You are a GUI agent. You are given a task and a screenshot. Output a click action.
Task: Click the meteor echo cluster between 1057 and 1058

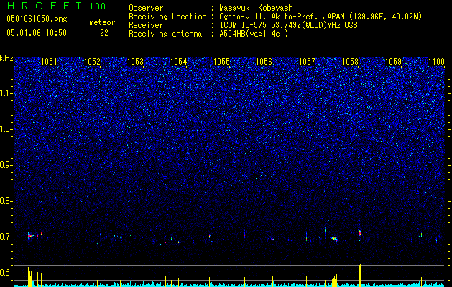pyautogui.click(x=334, y=239)
